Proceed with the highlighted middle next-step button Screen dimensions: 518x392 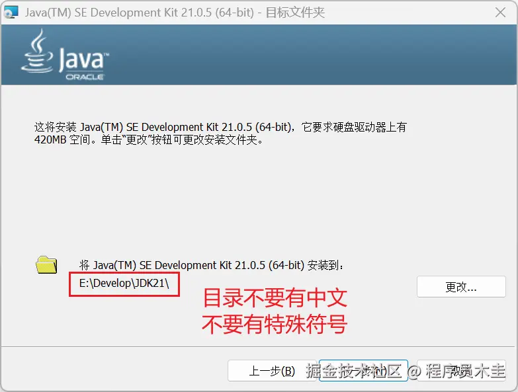click(363, 371)
